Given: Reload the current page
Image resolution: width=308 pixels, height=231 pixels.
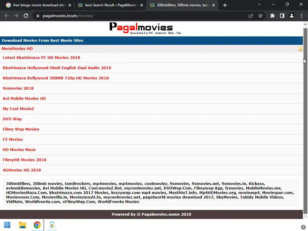Looking at the screenshot, I should coord(26,16).
